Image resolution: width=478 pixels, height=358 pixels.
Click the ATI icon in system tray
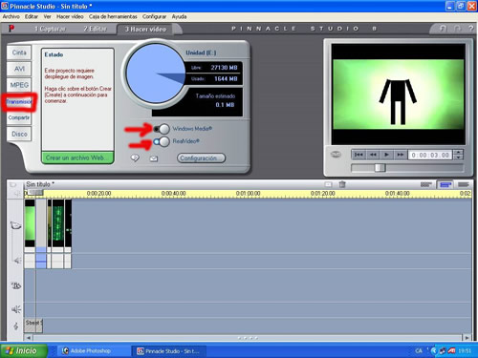point(451,350)
